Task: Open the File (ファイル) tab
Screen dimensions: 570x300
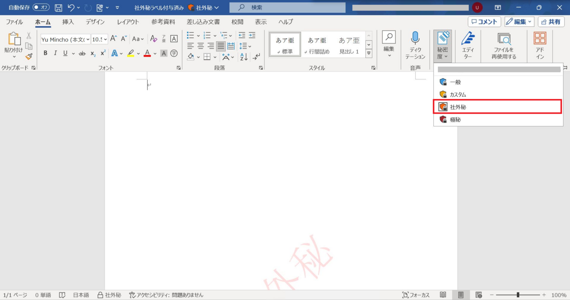Action: click(x=15, y=22)
